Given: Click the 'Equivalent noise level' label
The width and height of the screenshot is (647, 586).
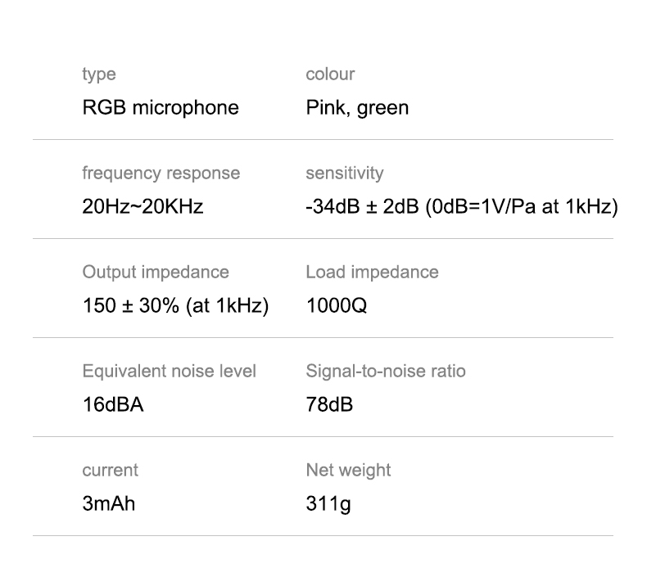Looking at the screenshot, I should click(x=169, y=371).
